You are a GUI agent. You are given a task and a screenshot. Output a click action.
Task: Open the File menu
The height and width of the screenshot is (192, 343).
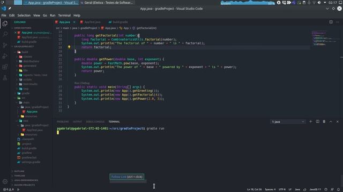(x=4, y=15)
